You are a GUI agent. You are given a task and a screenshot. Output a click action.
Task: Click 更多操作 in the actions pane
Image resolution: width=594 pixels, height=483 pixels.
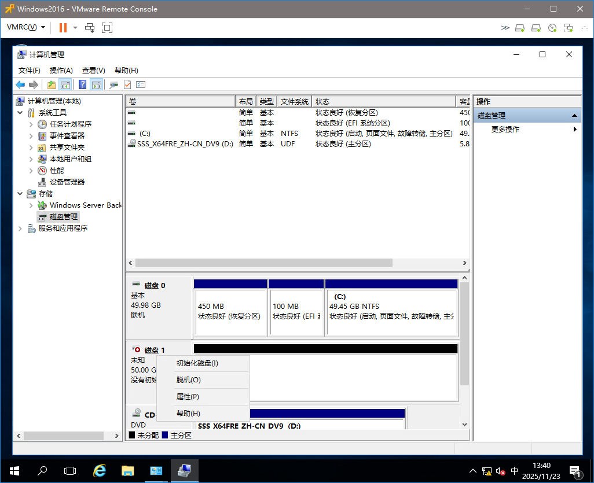505,130
